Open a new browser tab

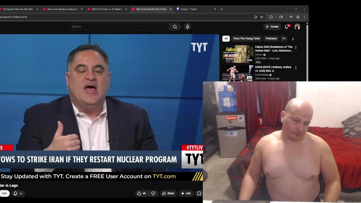[222, 9]
